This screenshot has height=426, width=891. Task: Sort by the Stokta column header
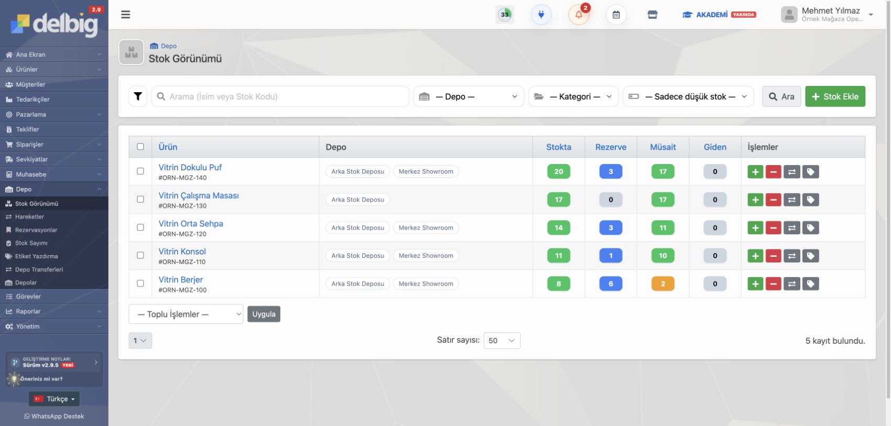pyautogui.click(x=559, y=147)
